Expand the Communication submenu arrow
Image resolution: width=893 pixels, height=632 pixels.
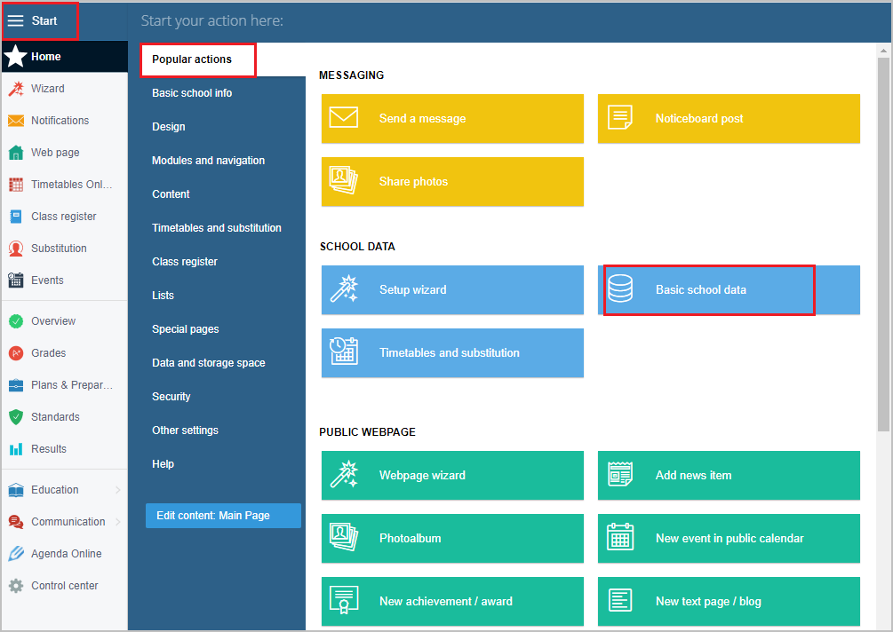coord(118,522)
